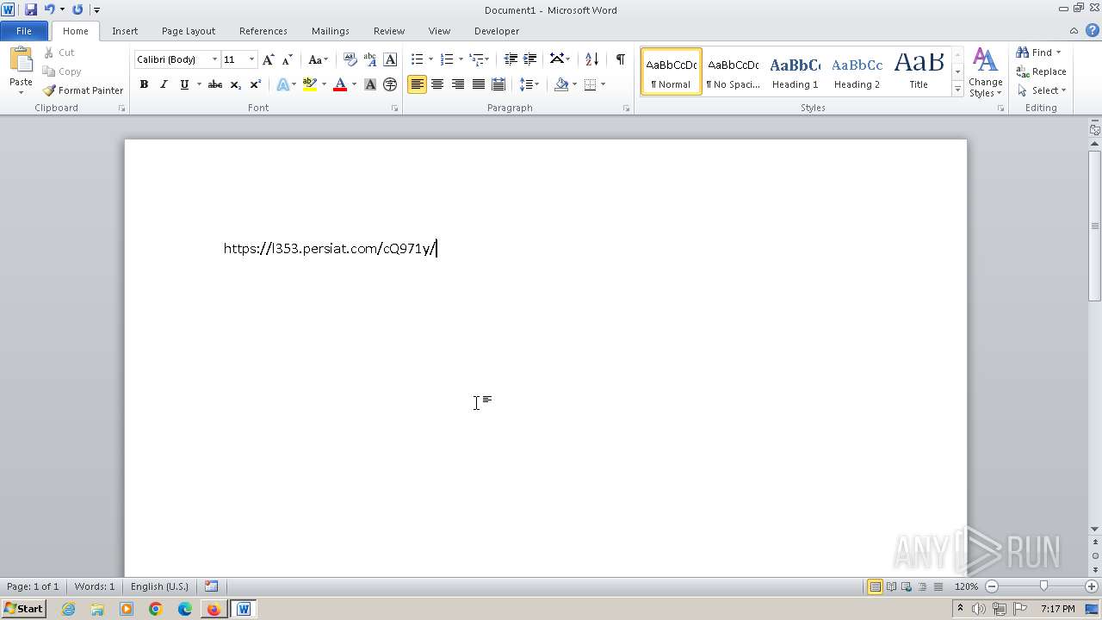The height and width of the screenshot is (620, 1102).
Task: Toggle Underline formatting
Action: 183,84
